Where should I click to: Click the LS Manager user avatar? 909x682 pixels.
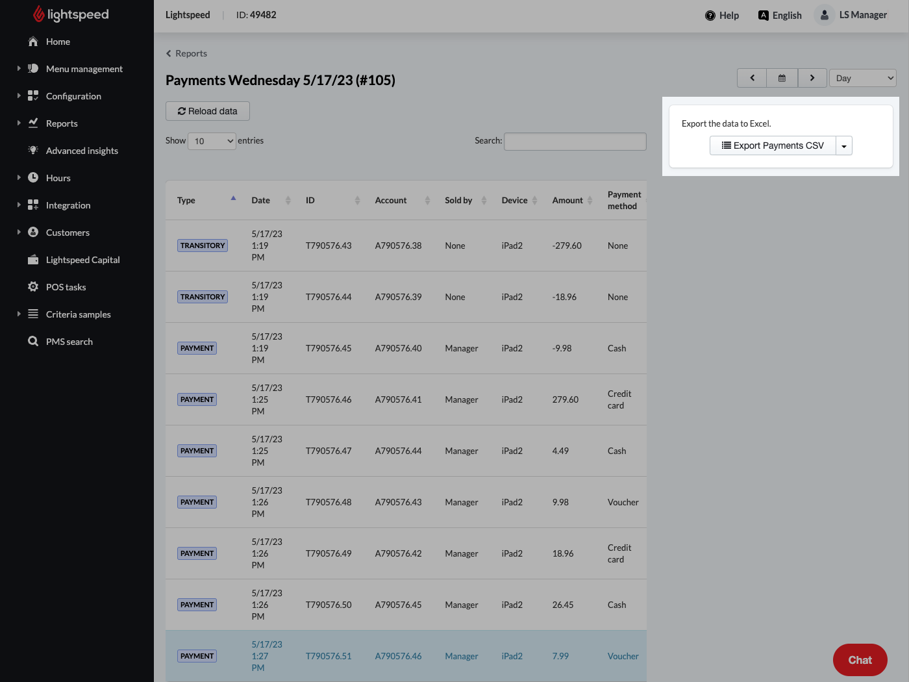coord(825,15)
